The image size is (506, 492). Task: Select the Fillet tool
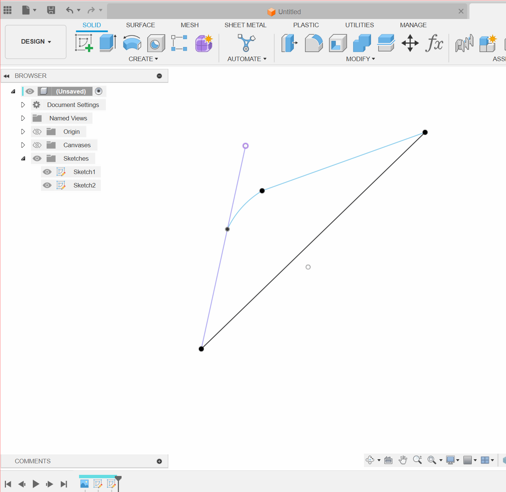point(314,43)
